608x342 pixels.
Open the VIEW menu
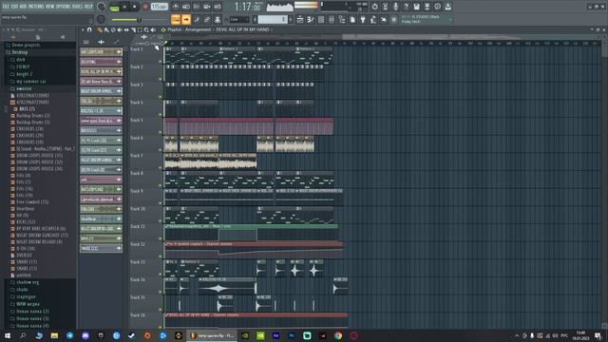point(50,7)
